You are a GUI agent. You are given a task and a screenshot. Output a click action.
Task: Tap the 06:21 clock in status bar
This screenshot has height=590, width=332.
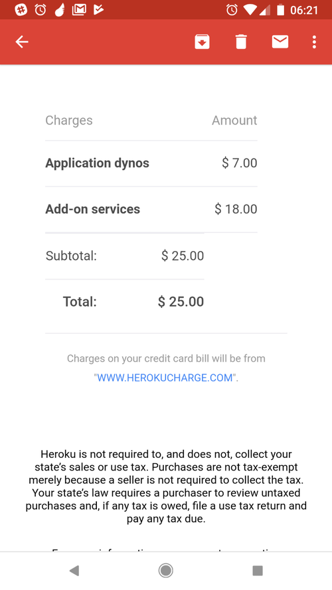coord(304,10)
